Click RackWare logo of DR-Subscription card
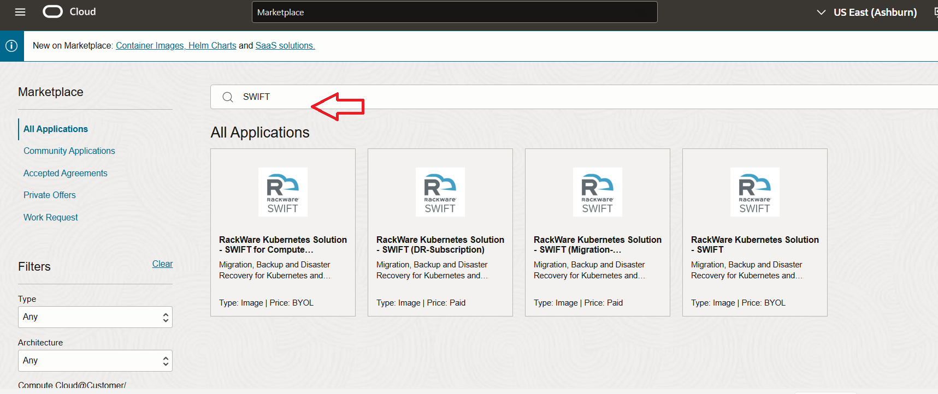The image size is (938, 394). point(440,192)
